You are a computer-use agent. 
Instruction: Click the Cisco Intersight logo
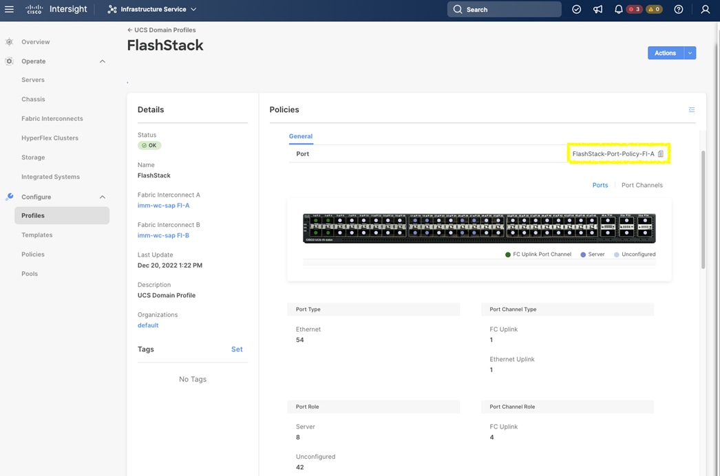pyautogui.click(x=56, y=9)
